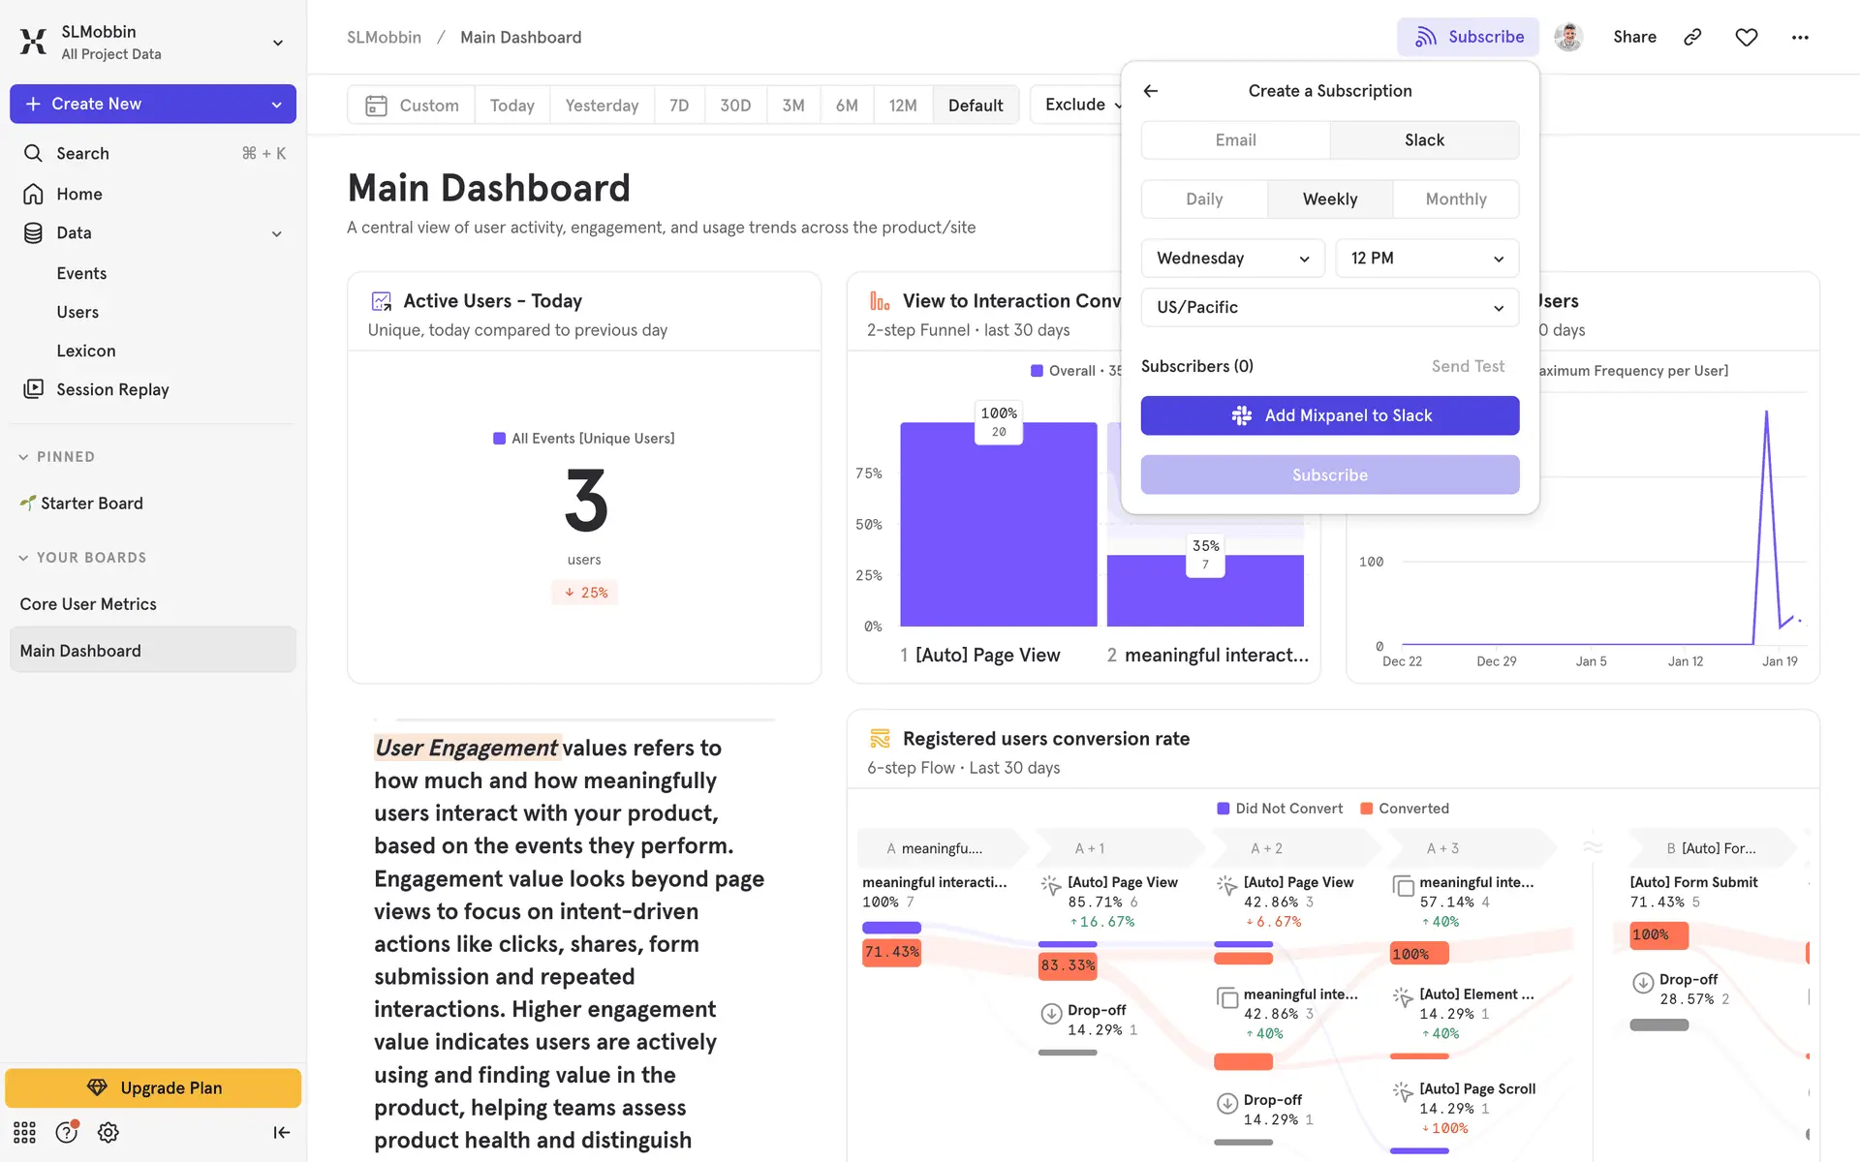Open the Wednesday day dropdown
Viewport: 1860px width, 1162px height.
click(1232, 259)
